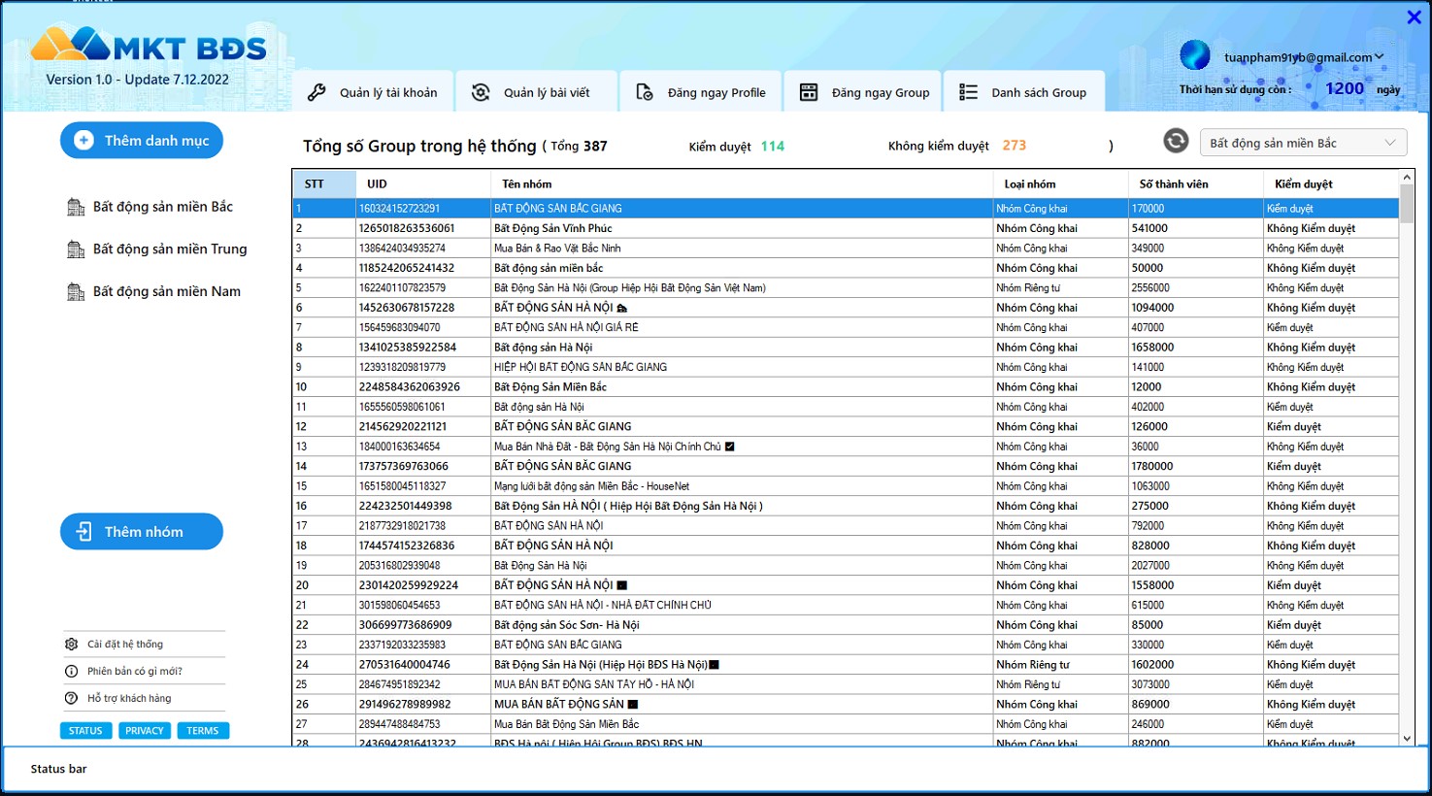Viewport: 1432px width, 796px height.
Task: Sort by the Kiểm duyệt column header
Action: [x=1331, y=183]
